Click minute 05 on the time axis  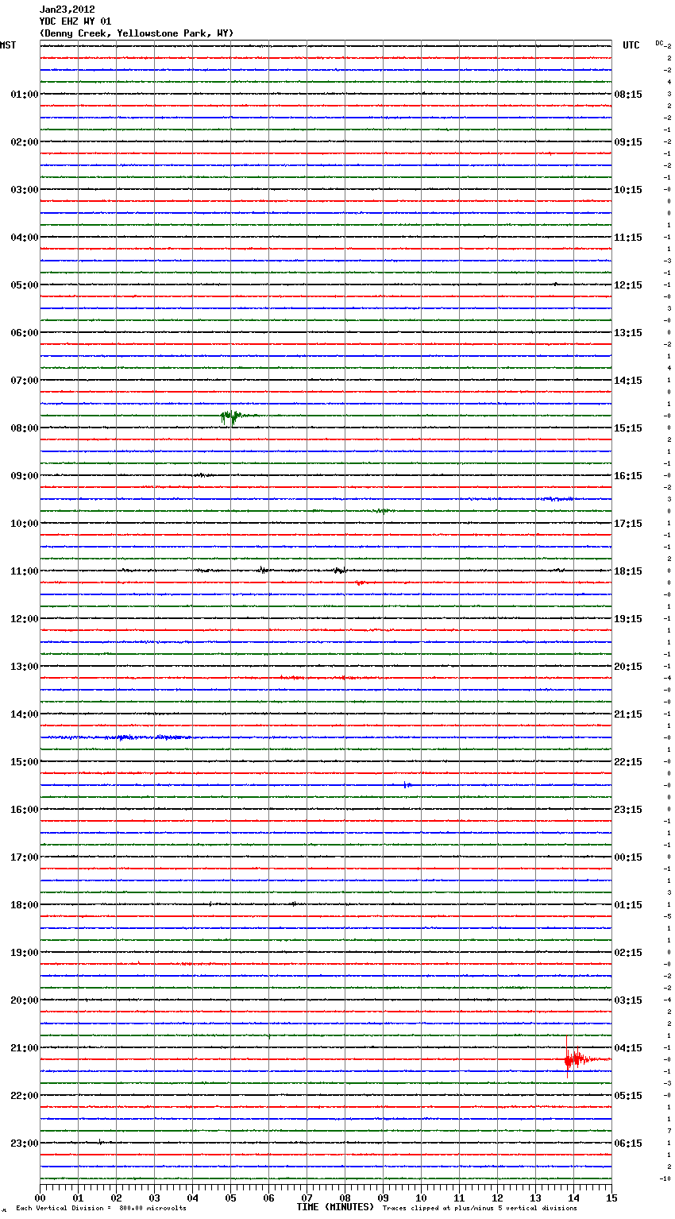coord(230,1198)
